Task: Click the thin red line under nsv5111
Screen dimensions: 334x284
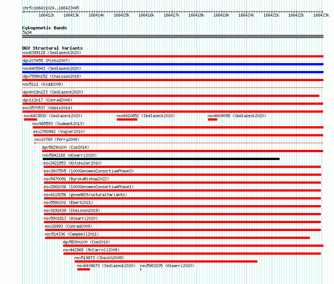Action: click(173, 88)
